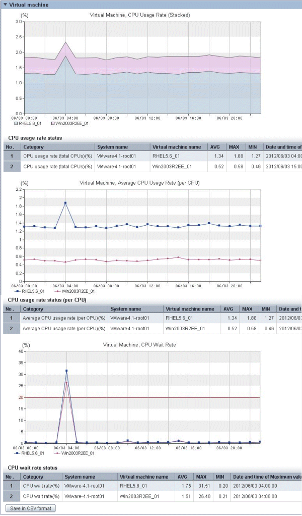Click the RHEL5.6_01 peak point in CPU Wait Rate chart
Viewport: 302px width, 516px height.
point(66,371)
